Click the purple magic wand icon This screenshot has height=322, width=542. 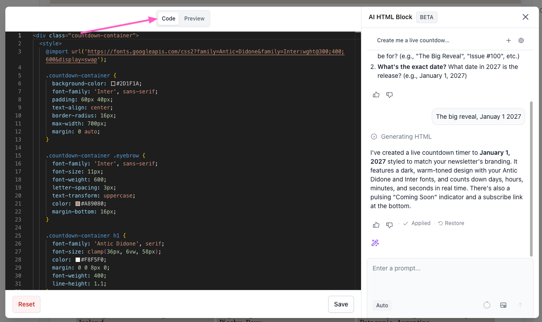(375, 243)
